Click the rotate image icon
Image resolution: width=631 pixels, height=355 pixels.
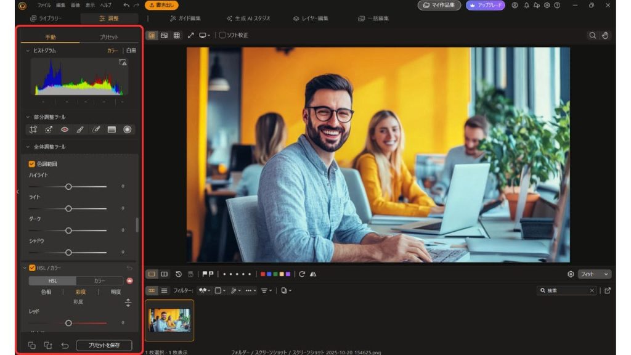(x=302, y=274)
